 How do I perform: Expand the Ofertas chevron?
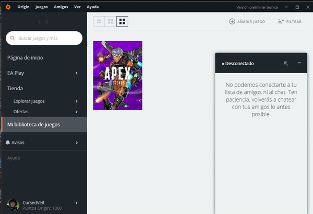77,112
